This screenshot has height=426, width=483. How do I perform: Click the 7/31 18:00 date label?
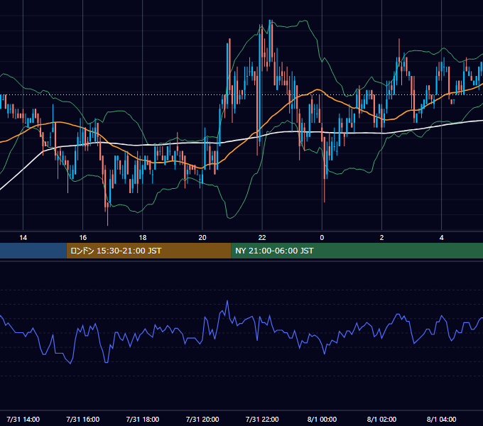143,419
